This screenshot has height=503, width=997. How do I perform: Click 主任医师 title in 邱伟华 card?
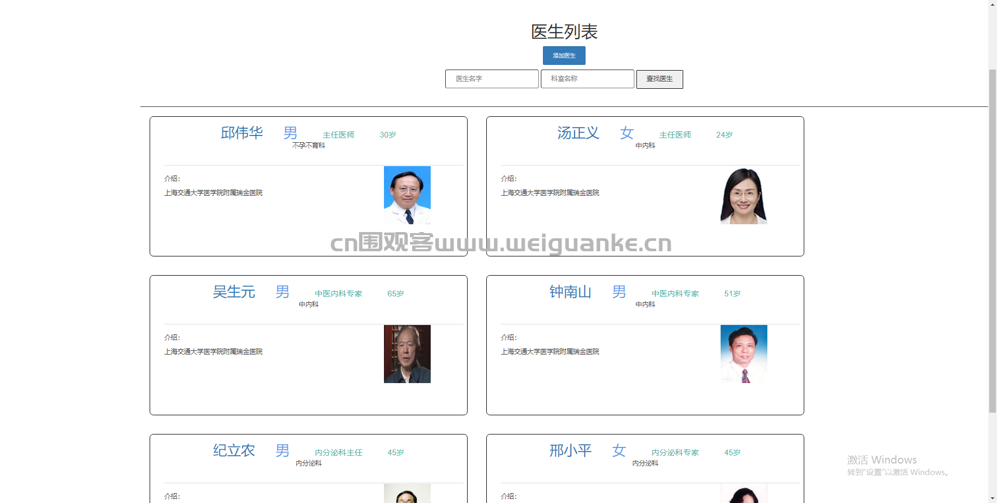(x=339, y=135)
